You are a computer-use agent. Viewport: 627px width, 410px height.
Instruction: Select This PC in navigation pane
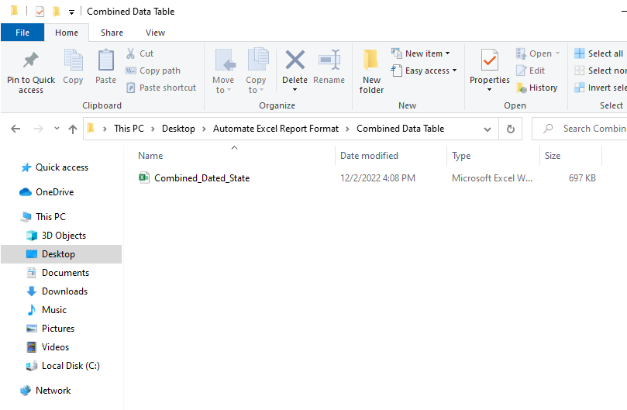[x=43, y=217]
